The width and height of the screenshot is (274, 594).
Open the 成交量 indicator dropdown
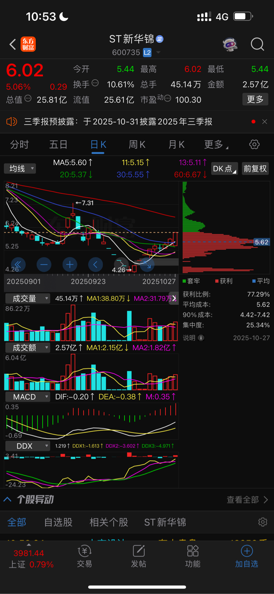coord(27,298)
